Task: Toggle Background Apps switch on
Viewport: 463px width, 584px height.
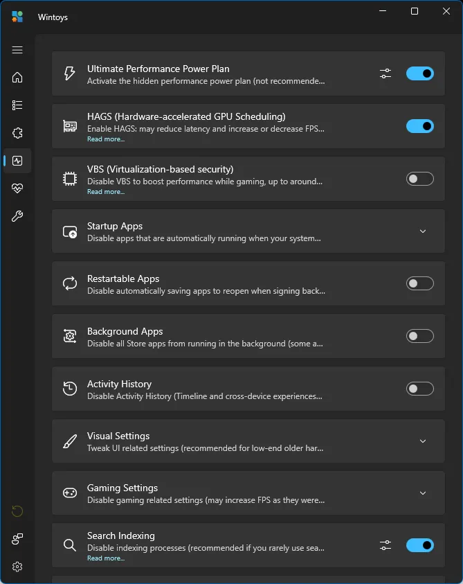Action: point(420,336)
